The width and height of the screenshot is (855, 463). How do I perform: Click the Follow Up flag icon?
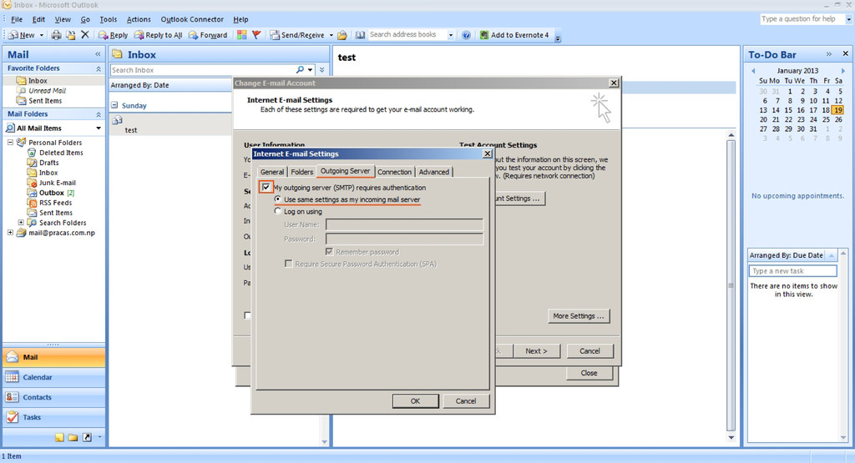[256, 35]
